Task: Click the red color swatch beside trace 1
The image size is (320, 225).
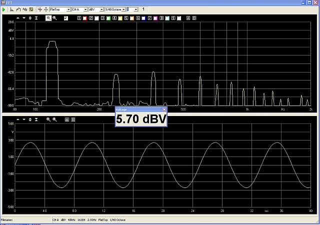Action: [x=84, y=18]
